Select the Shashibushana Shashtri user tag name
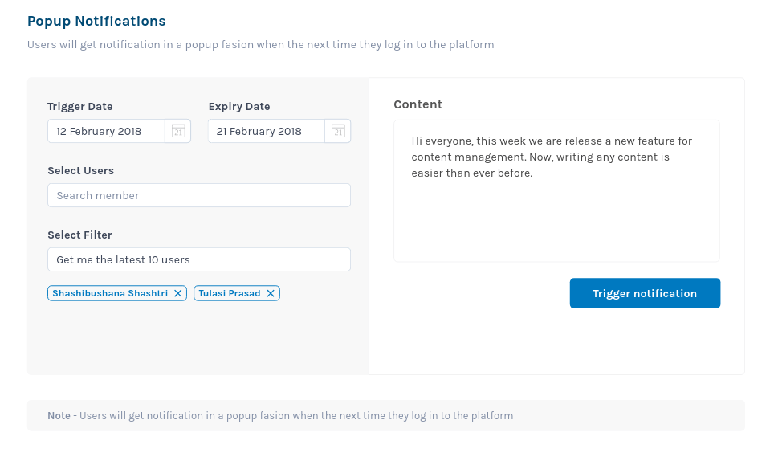This screenshot has height=461, width=774. click(x=110, y=293)
